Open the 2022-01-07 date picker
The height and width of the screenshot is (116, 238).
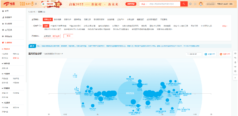(x=194, y=54)
